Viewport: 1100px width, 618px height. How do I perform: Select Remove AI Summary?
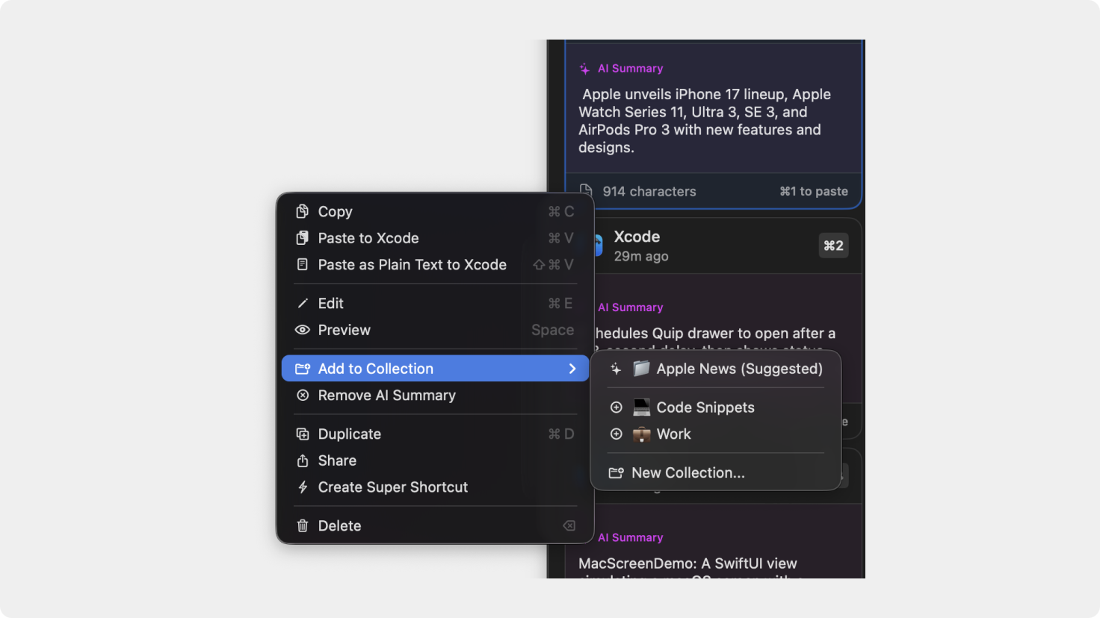click(x=435, y=396)
